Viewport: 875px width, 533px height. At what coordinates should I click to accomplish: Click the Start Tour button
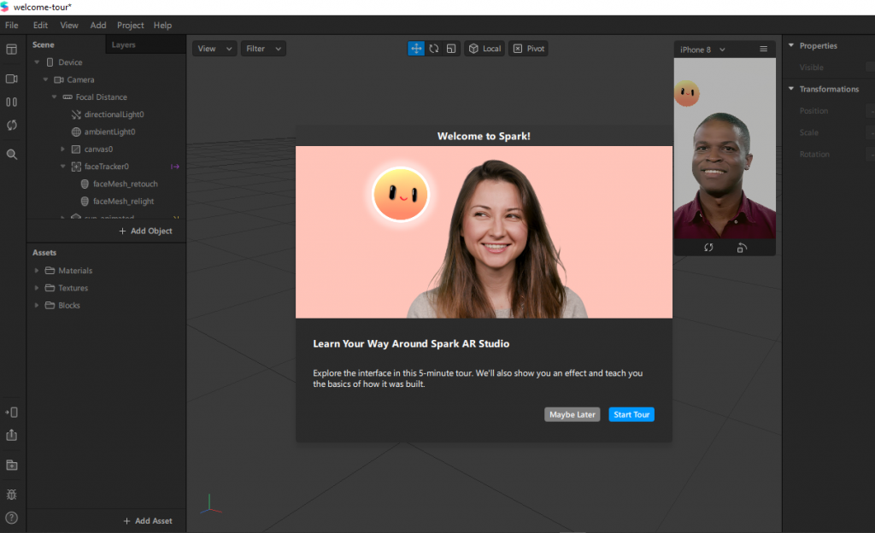[631, 414]
